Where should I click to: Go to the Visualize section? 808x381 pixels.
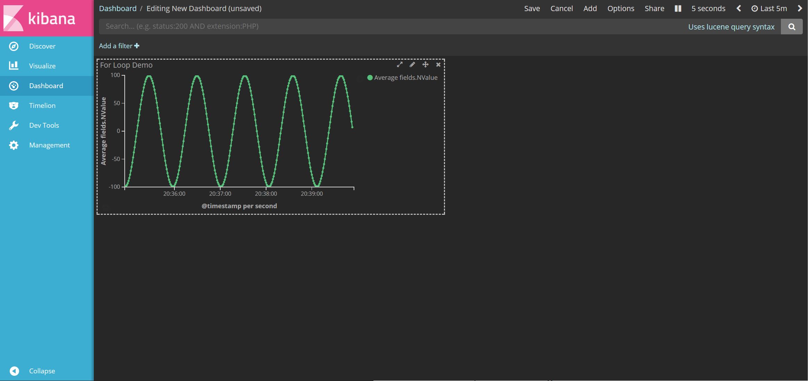click(42, 66)
